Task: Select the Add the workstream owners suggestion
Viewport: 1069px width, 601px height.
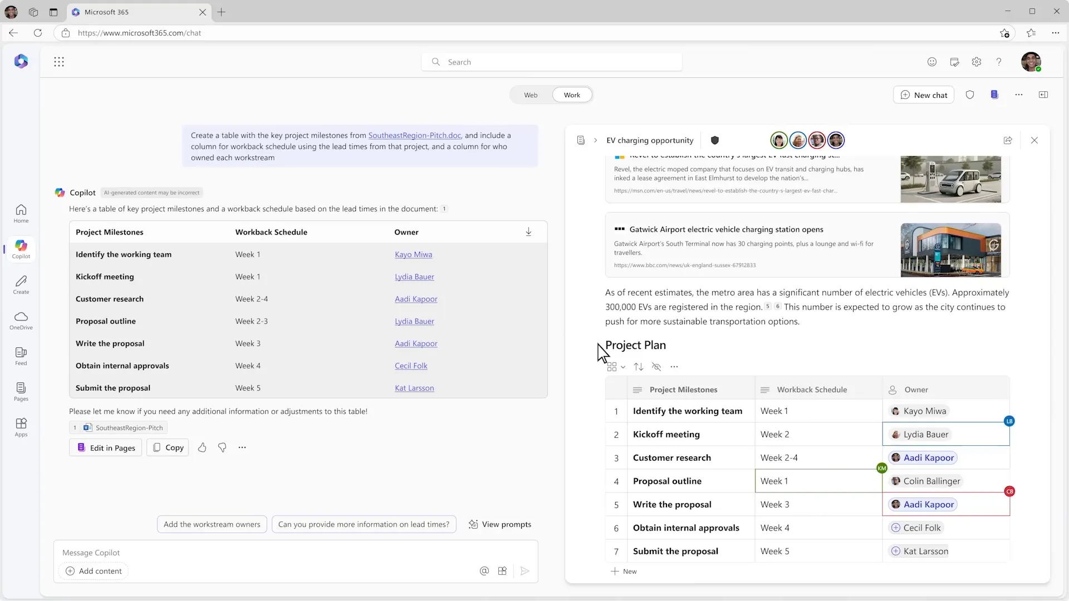Action: (x=212, y=524)
